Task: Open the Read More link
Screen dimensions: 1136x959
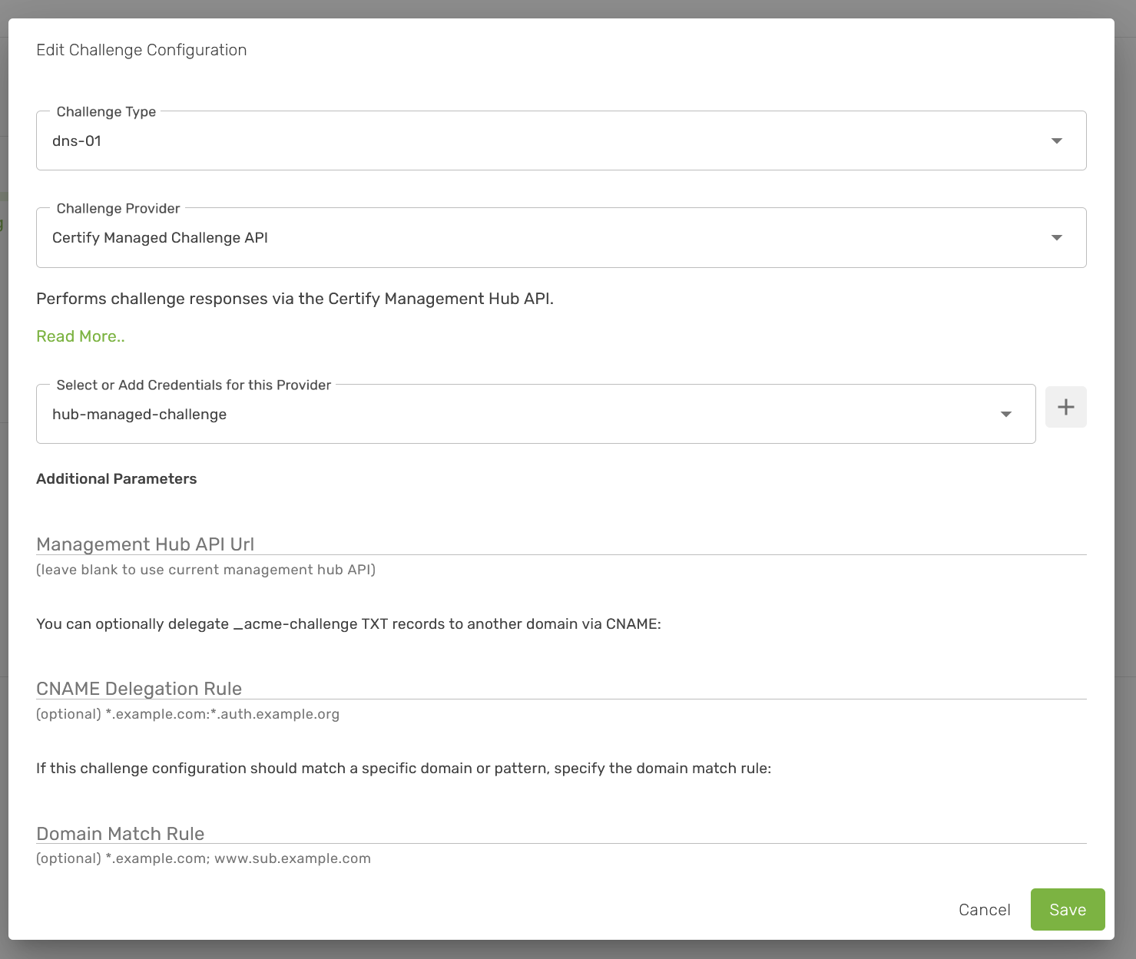Action: 81,336
